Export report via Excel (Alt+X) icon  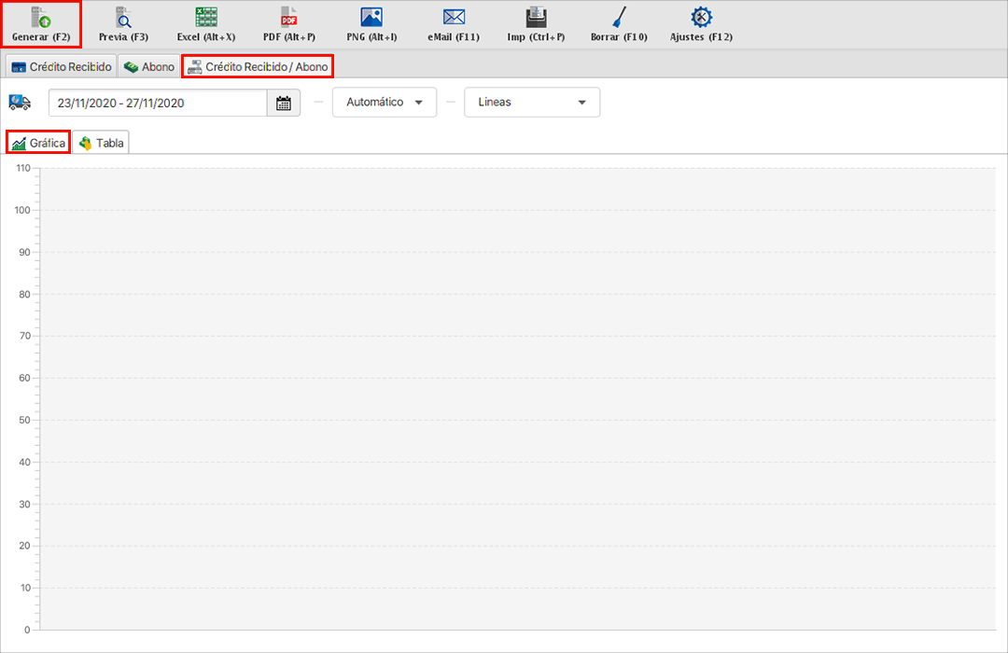point(205,18)
